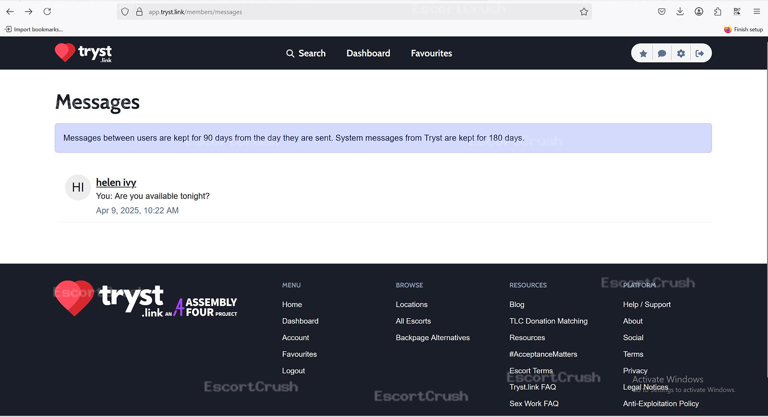Image resolution: width=768 pixels, height=417 pixels.
Task: Open the Tryst.link FAQ link
Action: point(533,387)
